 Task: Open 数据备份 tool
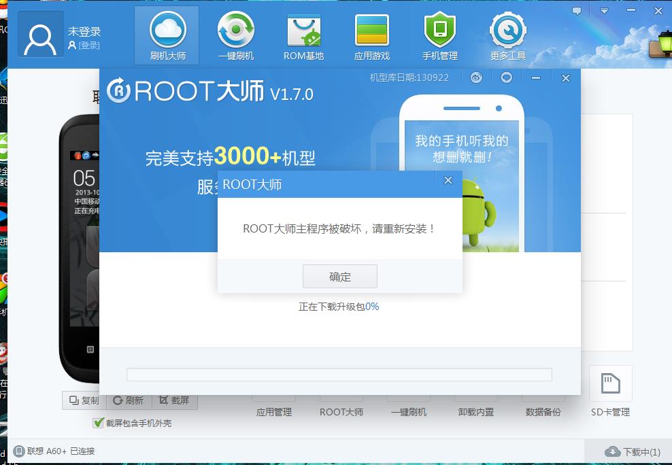543,412
